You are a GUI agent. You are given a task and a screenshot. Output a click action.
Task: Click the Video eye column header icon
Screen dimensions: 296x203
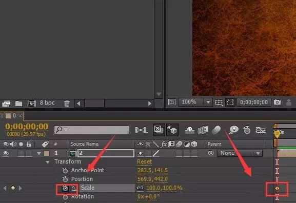pos(6,144)
